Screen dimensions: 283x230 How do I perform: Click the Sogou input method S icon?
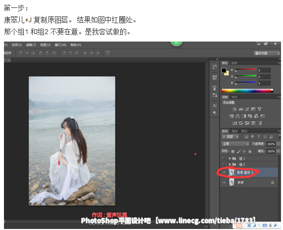[x=239, y=226]
